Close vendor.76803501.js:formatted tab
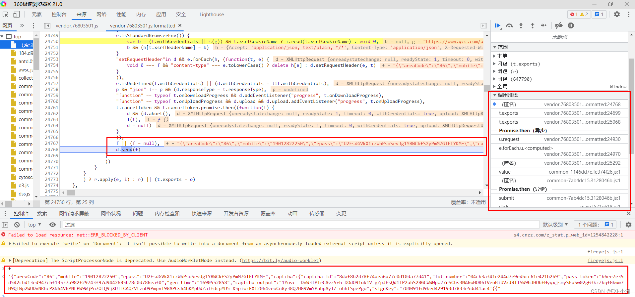Image resolution: width=635 pixels, height=297 pixels. tap(180, 25)
